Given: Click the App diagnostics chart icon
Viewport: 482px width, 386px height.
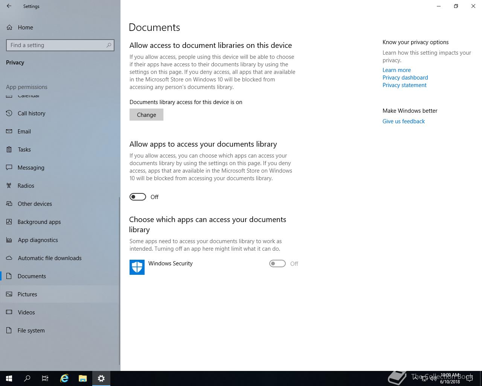Looking at the screenshot, I should 9,240.
